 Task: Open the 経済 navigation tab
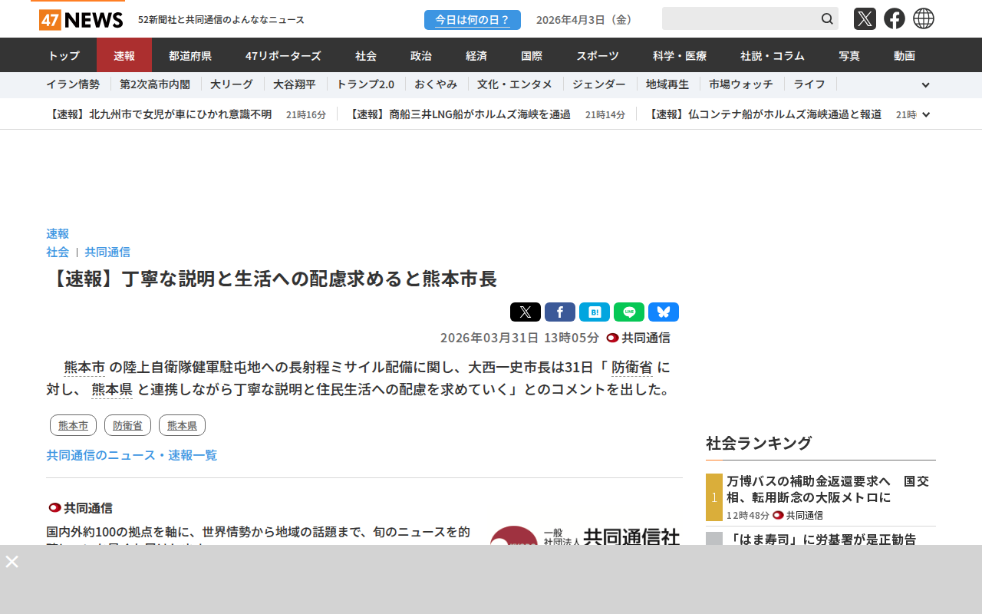click(476, 55)
